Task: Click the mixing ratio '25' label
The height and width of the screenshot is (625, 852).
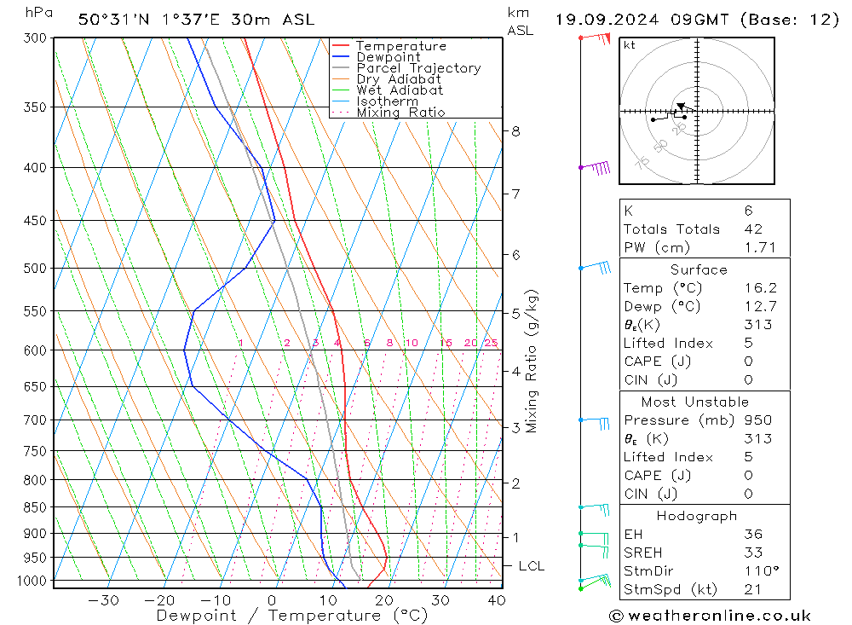Action: pos(492,343)
